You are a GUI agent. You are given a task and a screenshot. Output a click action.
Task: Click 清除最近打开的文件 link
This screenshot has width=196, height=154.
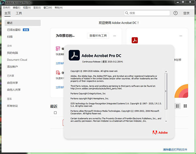click(x=175, y=149)
